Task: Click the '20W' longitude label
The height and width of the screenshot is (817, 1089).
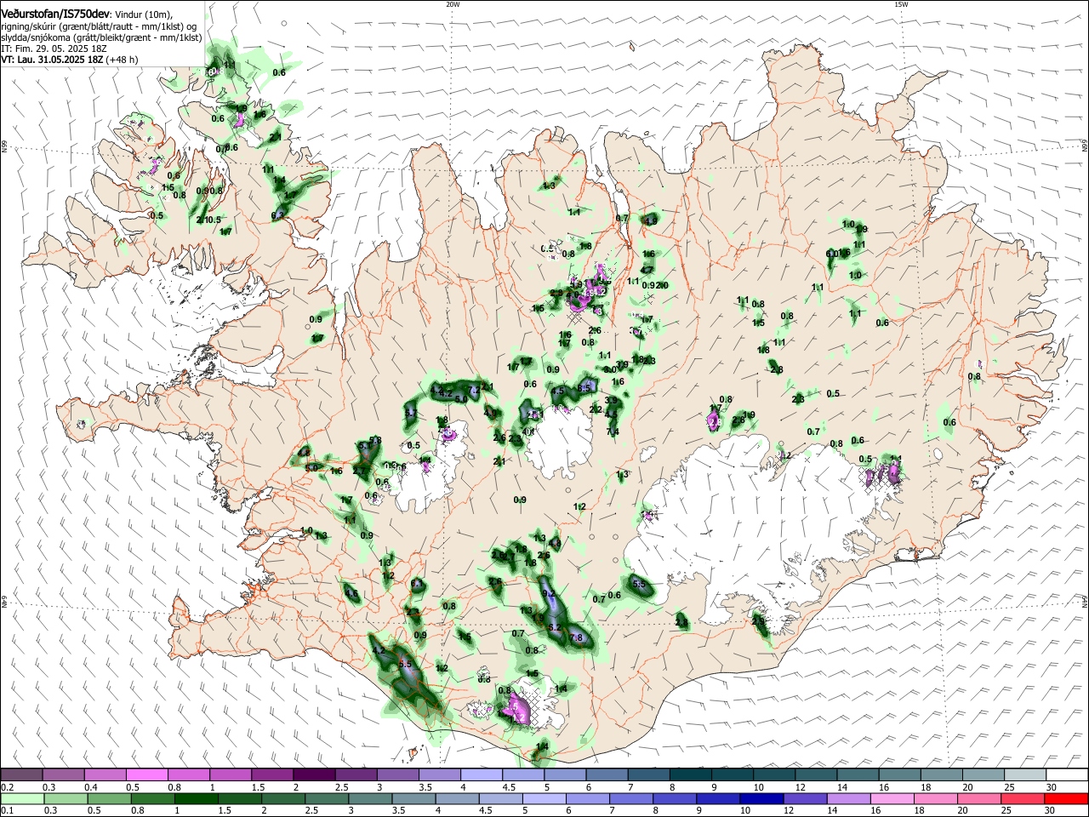Action: (x=453, y=4)
